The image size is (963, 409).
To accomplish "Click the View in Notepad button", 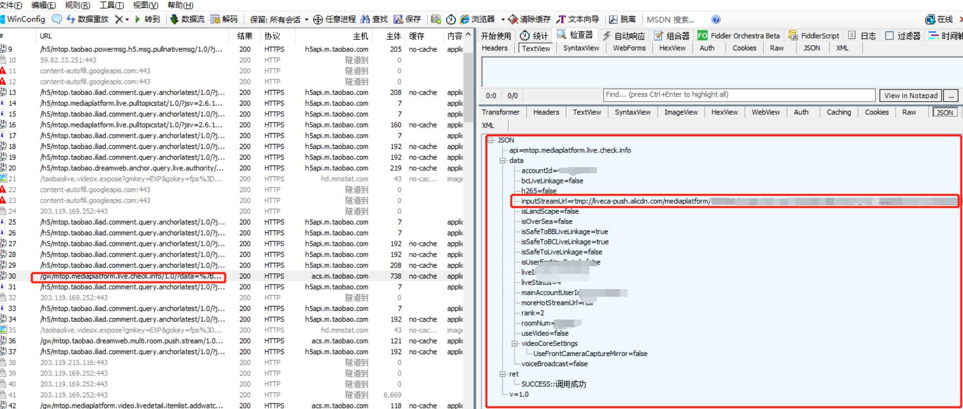I will pyautogui.click(x=911, y=96).
